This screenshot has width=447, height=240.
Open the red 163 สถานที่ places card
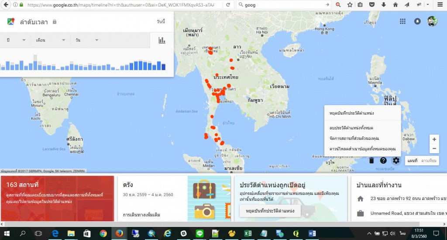click(x=57, y=198)
